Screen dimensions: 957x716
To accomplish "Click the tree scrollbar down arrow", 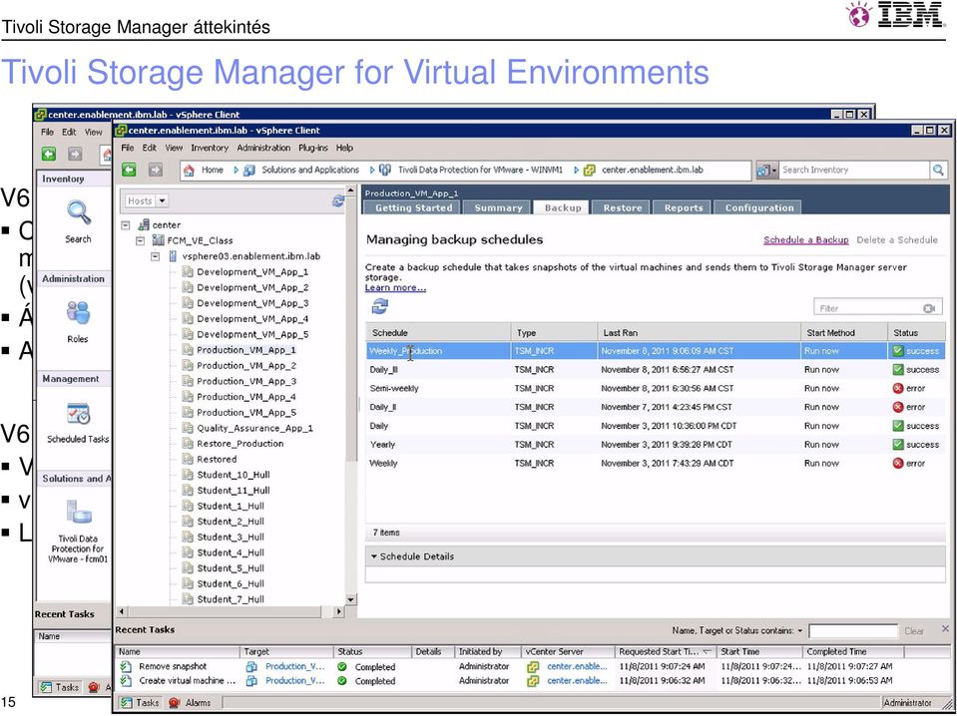I will pos(351,599).
